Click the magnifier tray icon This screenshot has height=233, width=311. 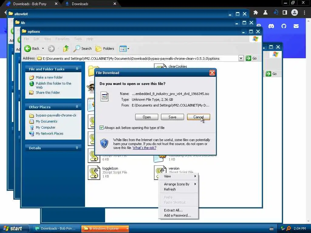tap(289, 228)
